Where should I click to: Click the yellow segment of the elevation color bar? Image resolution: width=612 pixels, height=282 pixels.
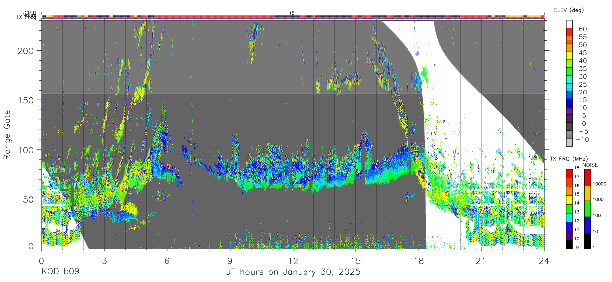[x=569, y=55]
